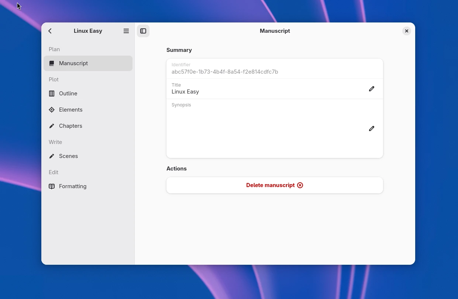Click the Title field showing Linux Easy
This screenshot has width=458, height=299.
[185, 92]
